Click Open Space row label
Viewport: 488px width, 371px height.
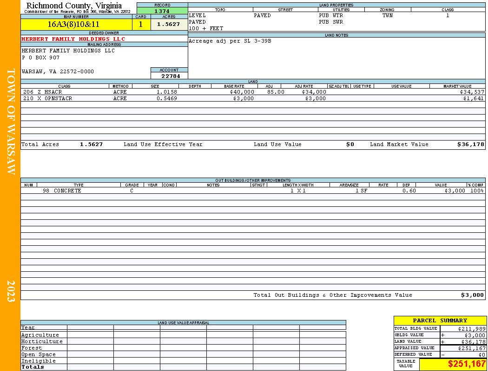38,355
